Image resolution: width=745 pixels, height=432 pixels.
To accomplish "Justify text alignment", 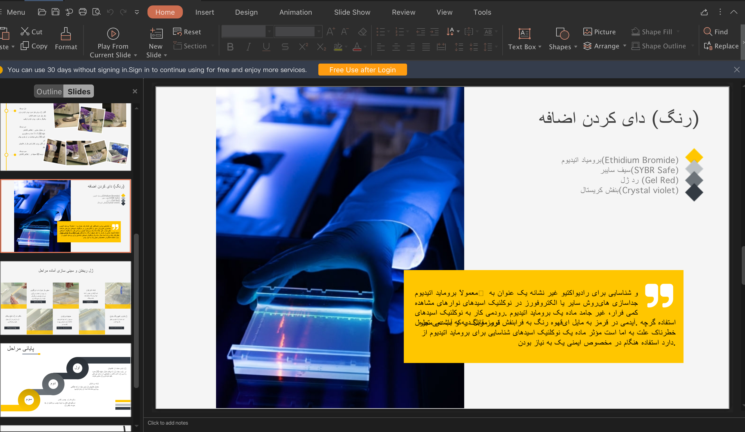I will point(426,47).
